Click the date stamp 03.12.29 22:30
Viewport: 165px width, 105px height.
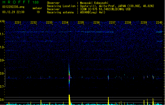[13, 12]
